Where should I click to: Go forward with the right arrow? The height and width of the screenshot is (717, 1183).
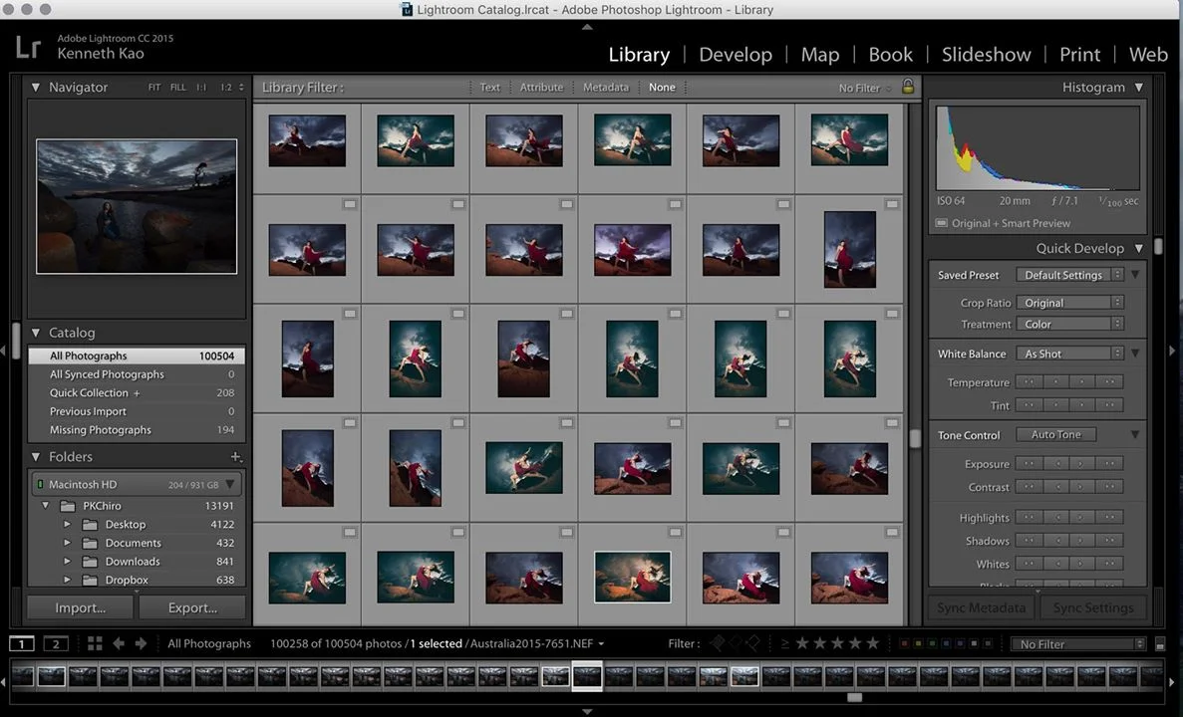coord(142,643)
